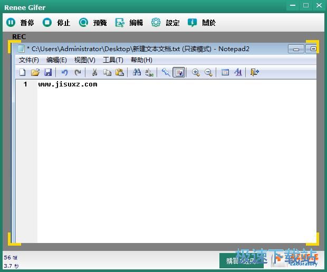Click the Open file folder icon
The image size is (327, 272).
click(x=35, y=72)
